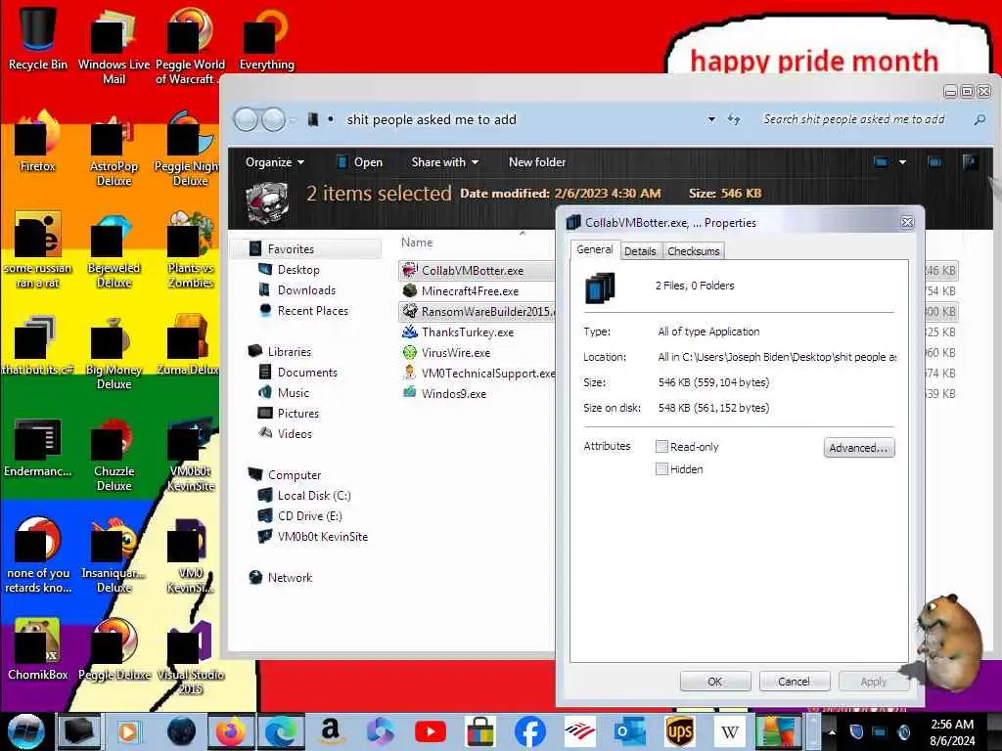Toggle the preview pane button
Image resolution: width=1002 pixels, height=751 pixels.
click(934, 162)
